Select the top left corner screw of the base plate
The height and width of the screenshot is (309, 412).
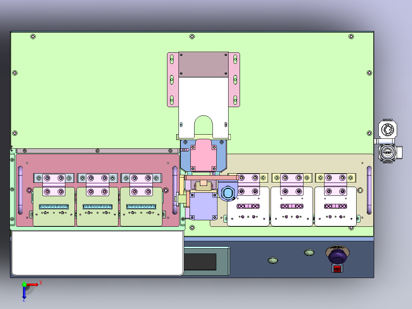point(33,37)
